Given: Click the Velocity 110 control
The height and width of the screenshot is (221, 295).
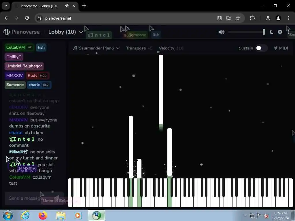Looking at the screenshot, I should point(171,48).
